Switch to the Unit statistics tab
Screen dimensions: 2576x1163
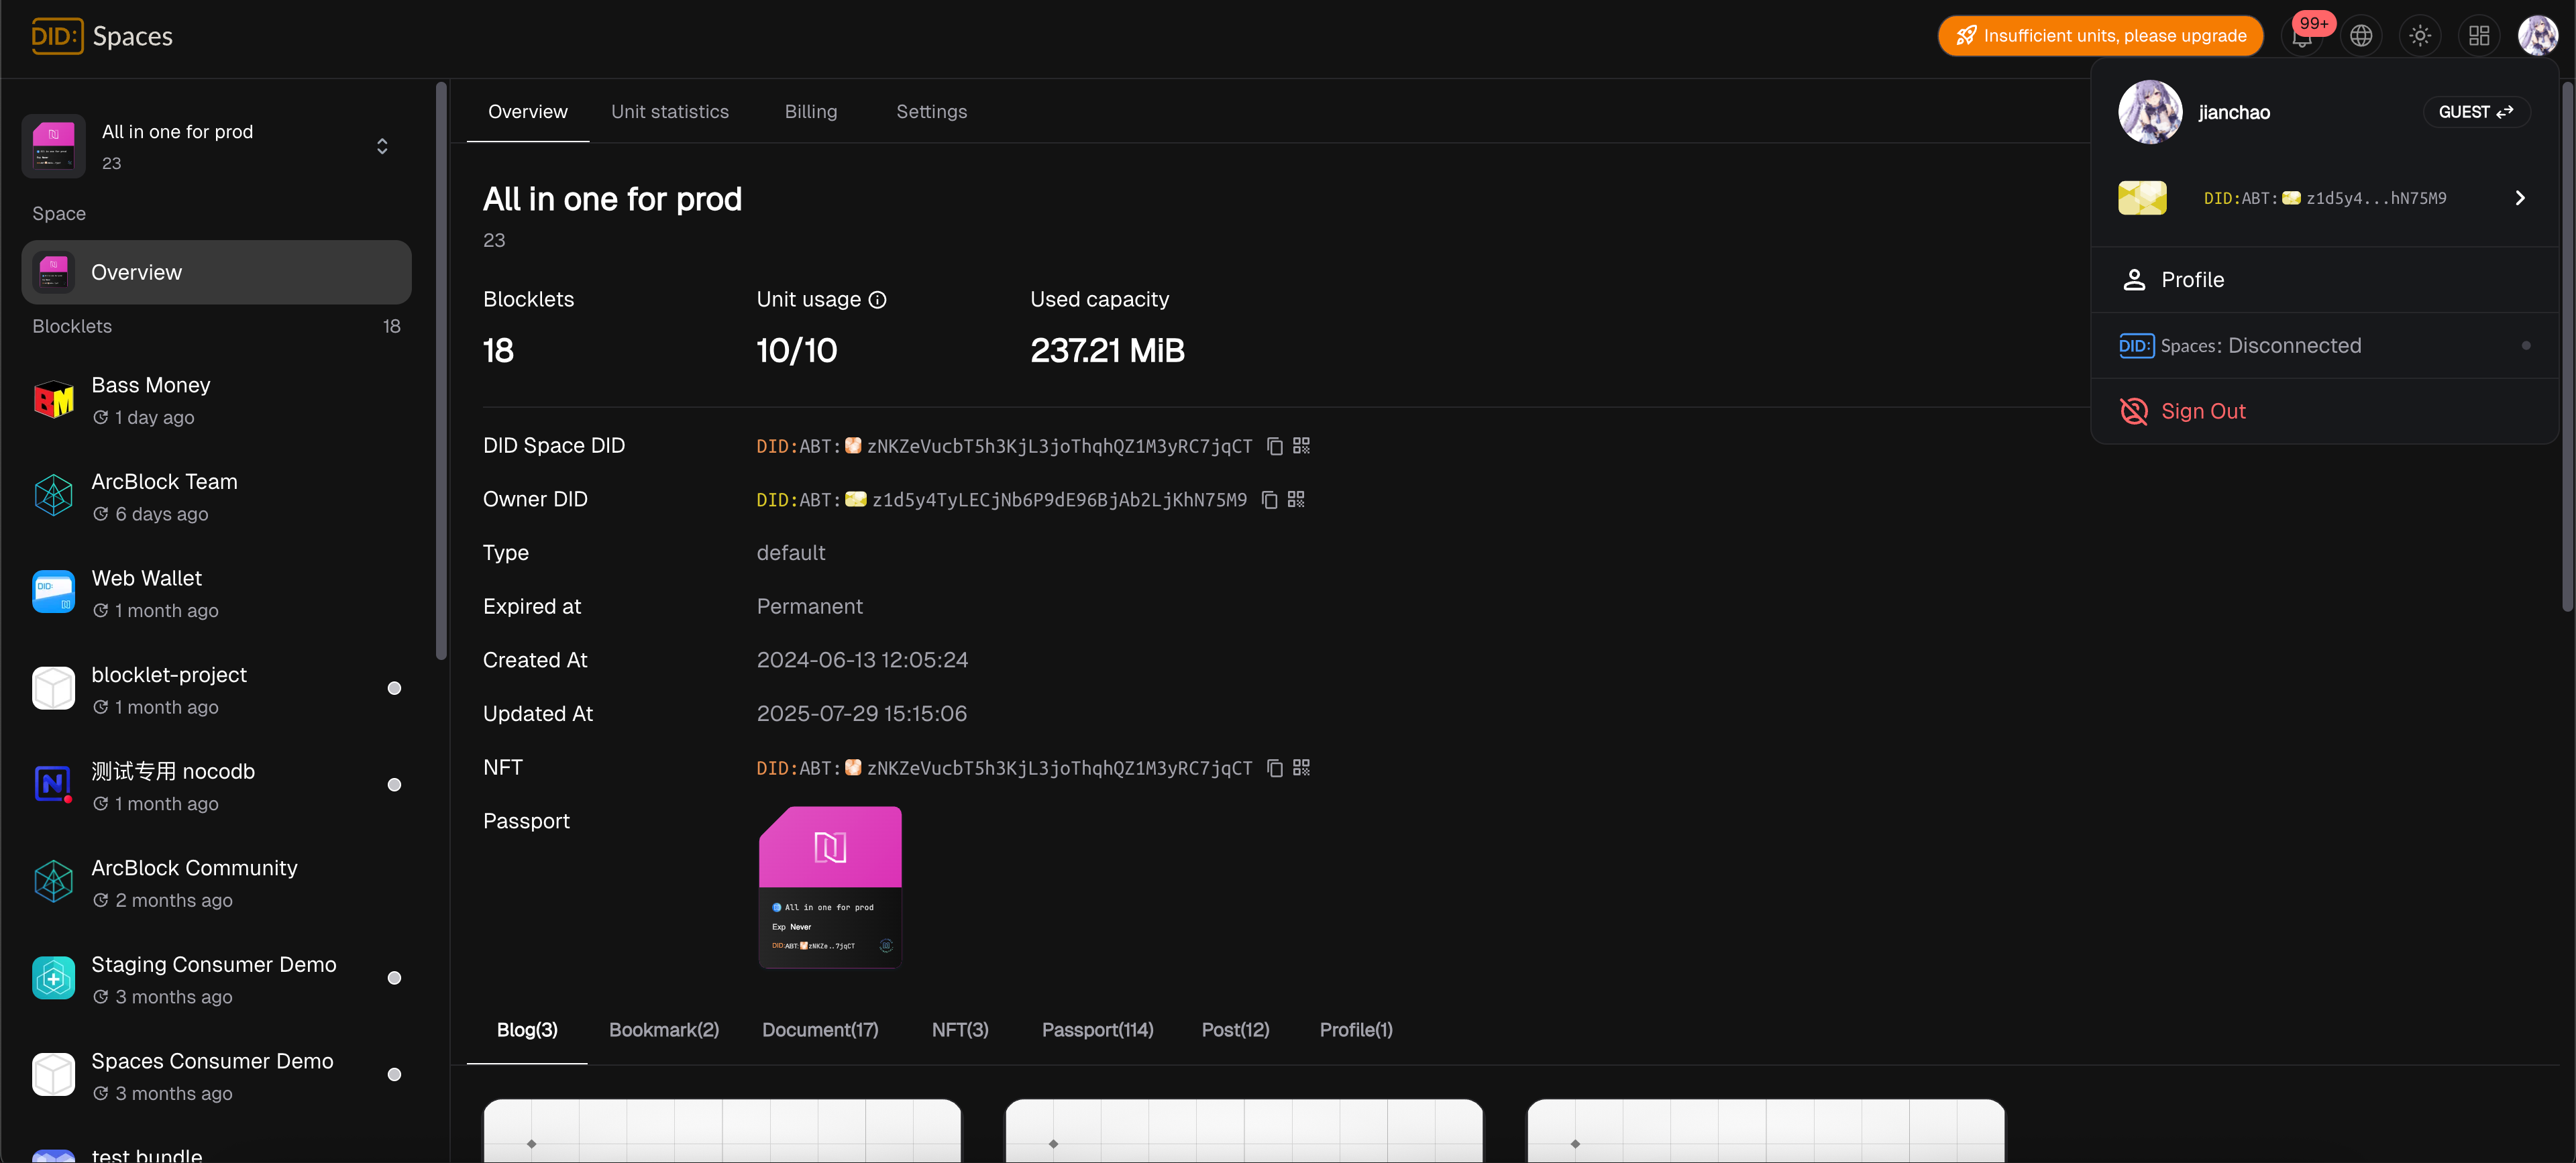669,112
